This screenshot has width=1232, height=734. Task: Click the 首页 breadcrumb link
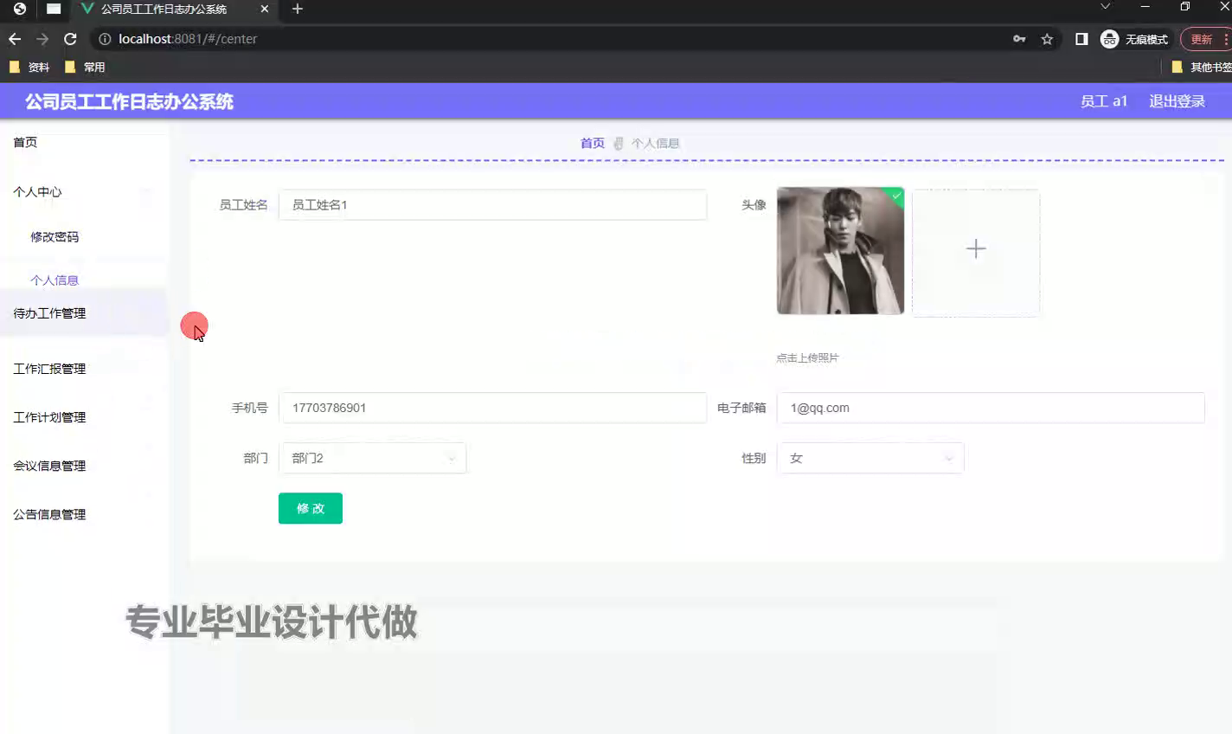[593, 144]
